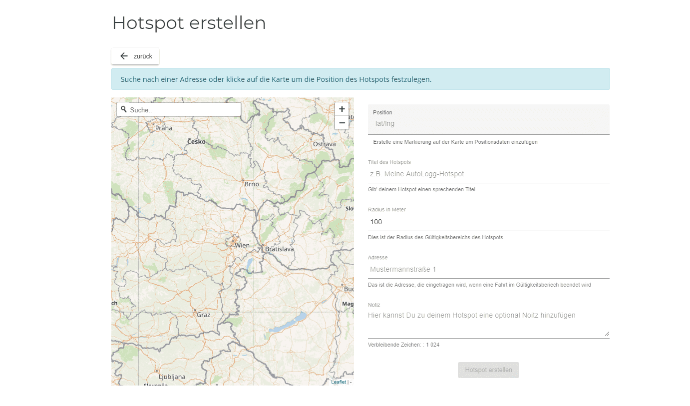Click the Hotspot erstellen submit button
The image size is (690, 406).
click(488, 370)
